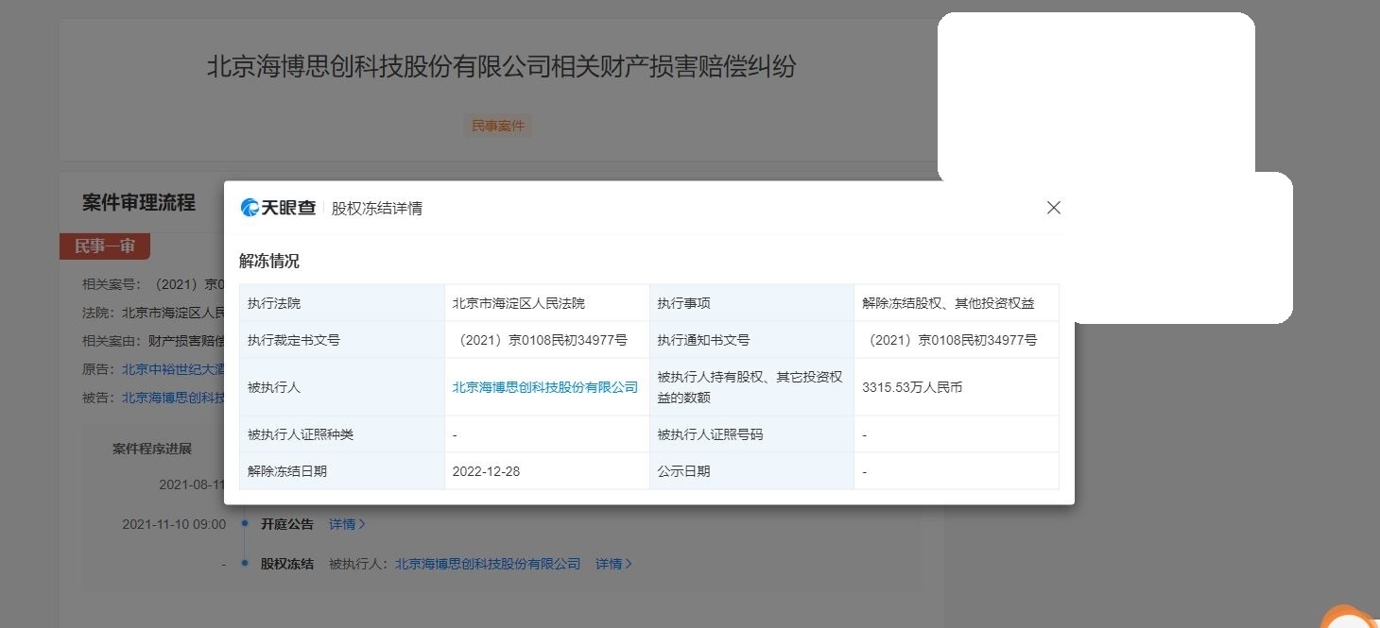Click the 民事案件 tag

498,126
